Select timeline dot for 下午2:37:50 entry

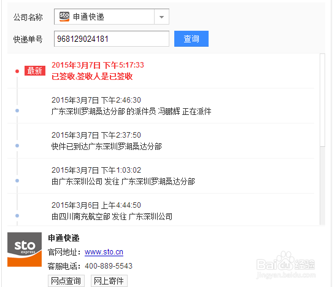click(x=17, y=146)
